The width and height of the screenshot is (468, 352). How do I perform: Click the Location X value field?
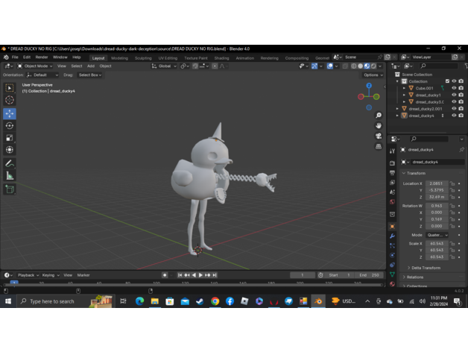click(437, 183)
